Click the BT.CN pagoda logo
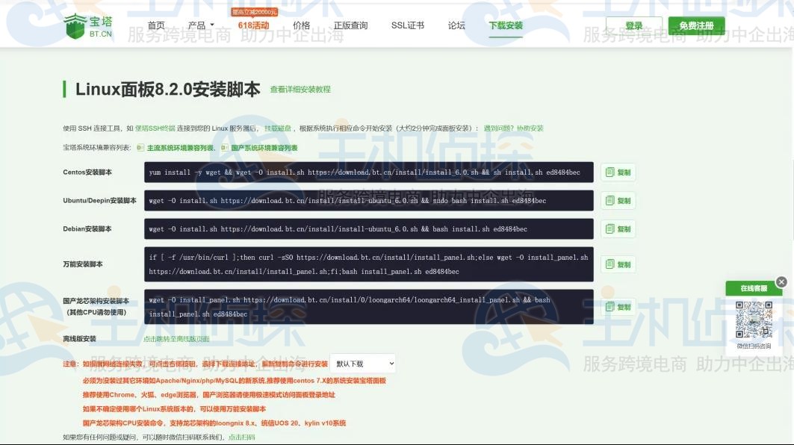The image size is (794, 445). pos(90,26)
